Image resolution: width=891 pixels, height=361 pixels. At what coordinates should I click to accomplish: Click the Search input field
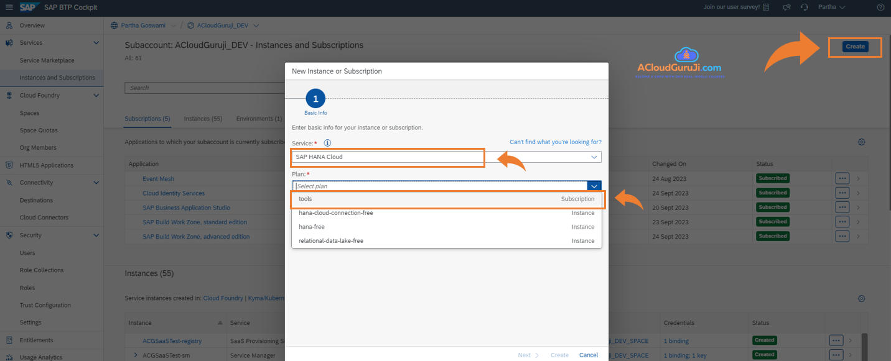[x=204, y=88]
